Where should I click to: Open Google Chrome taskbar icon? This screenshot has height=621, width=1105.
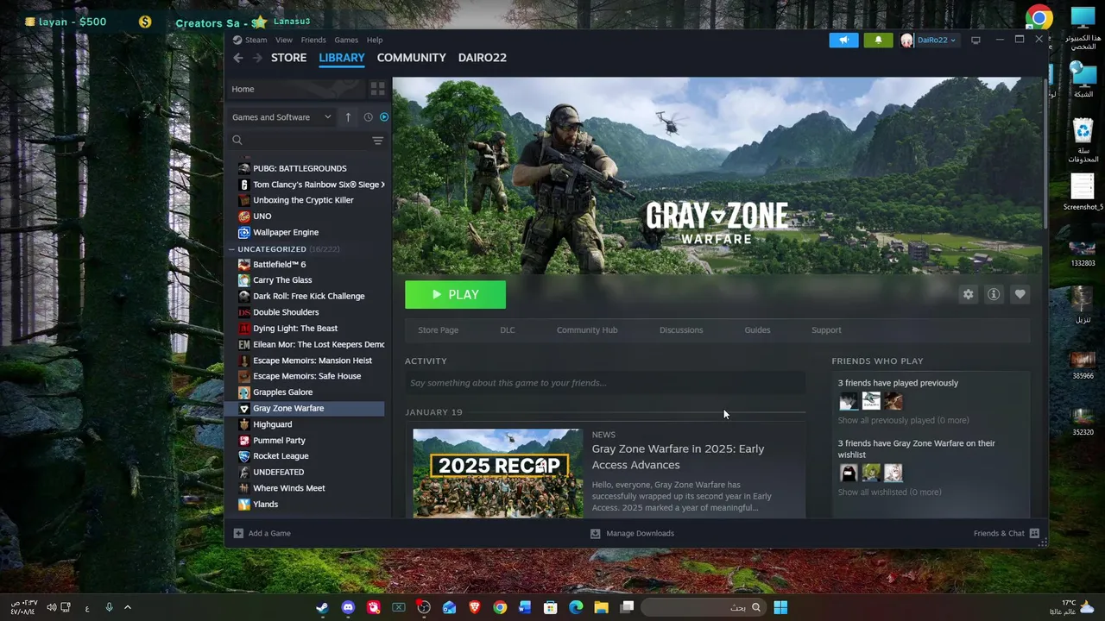click(x=500, y=607)
